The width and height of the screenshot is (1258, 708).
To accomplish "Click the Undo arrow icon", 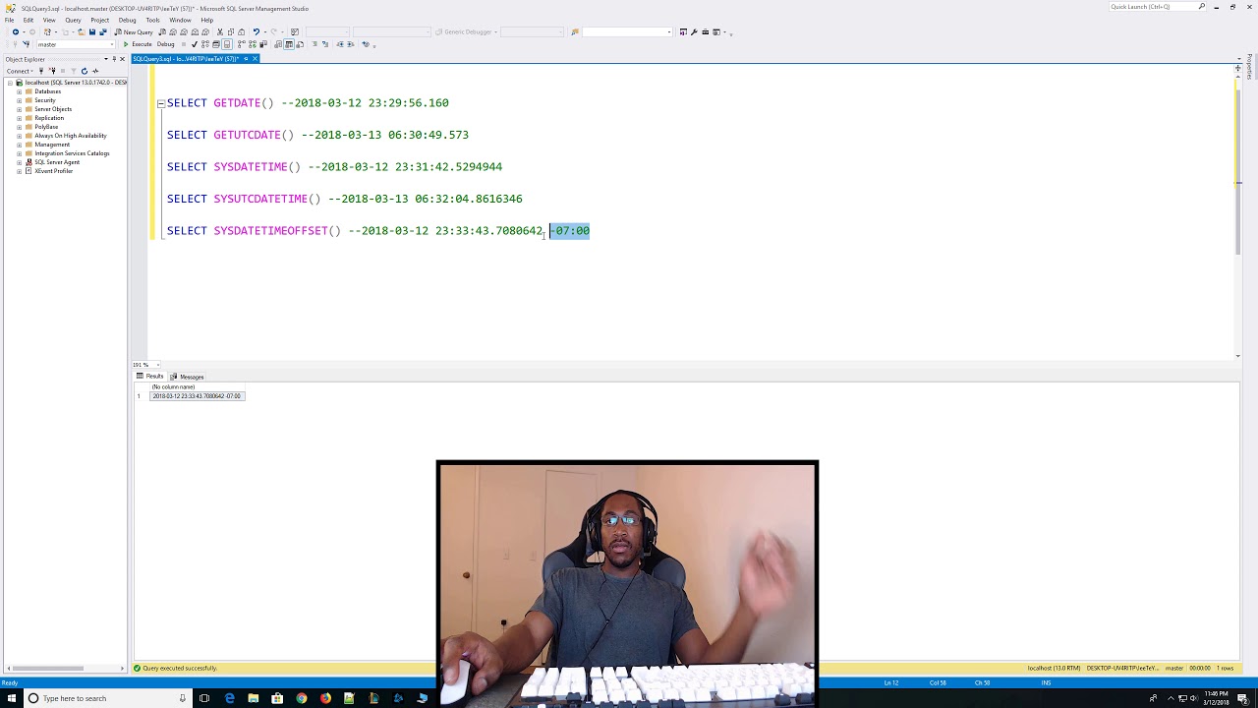I will pos(256,32).
